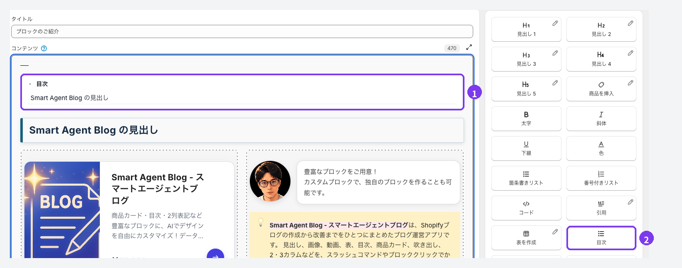Insert a 見出し 1 heading block
The image size is (682, 268).
tap(526, 29)
